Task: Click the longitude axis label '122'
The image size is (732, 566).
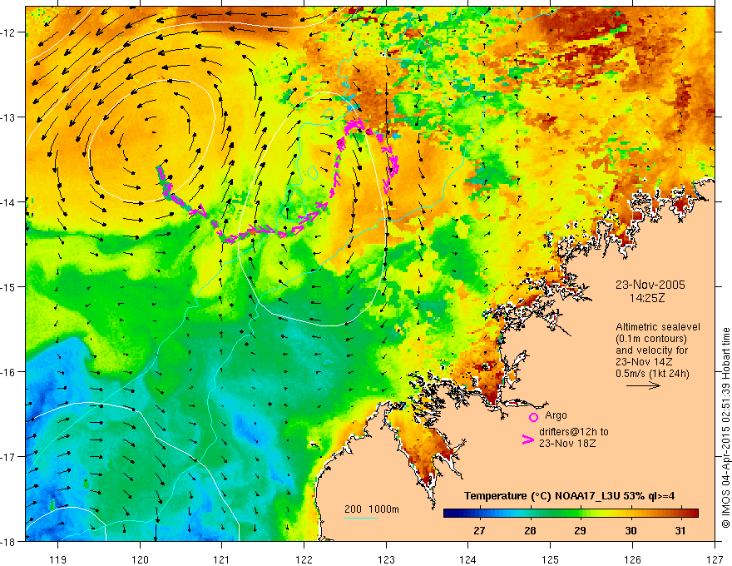Action: [x=304, y=559]
